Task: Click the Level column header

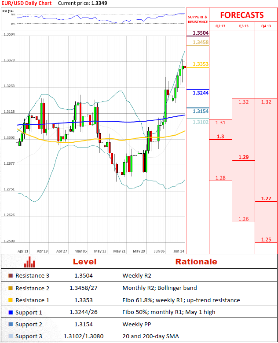Action: (84, 262)
